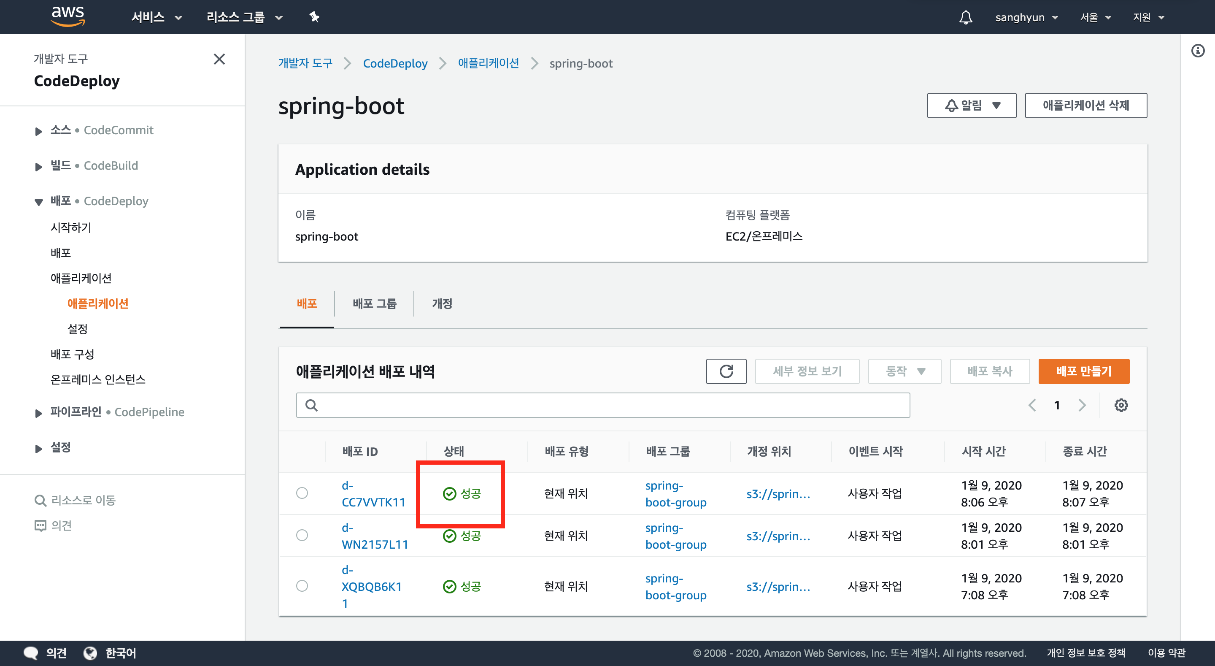Open the 알림 notification dropdown button

971,105
